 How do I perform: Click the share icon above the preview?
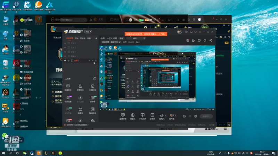point(211,40)
